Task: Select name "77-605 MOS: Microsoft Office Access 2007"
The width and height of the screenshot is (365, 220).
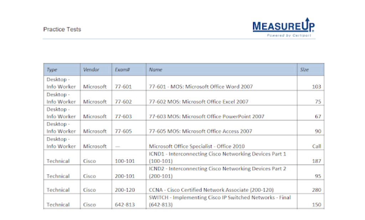Action: click(201, 131)
